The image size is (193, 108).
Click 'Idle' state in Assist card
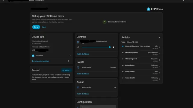[115, 87]
